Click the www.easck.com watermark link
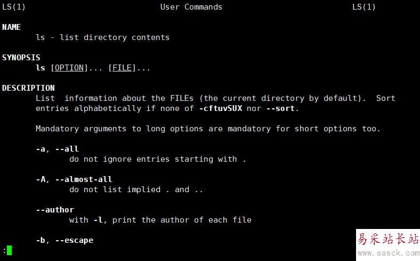 [x=387, y=252]
